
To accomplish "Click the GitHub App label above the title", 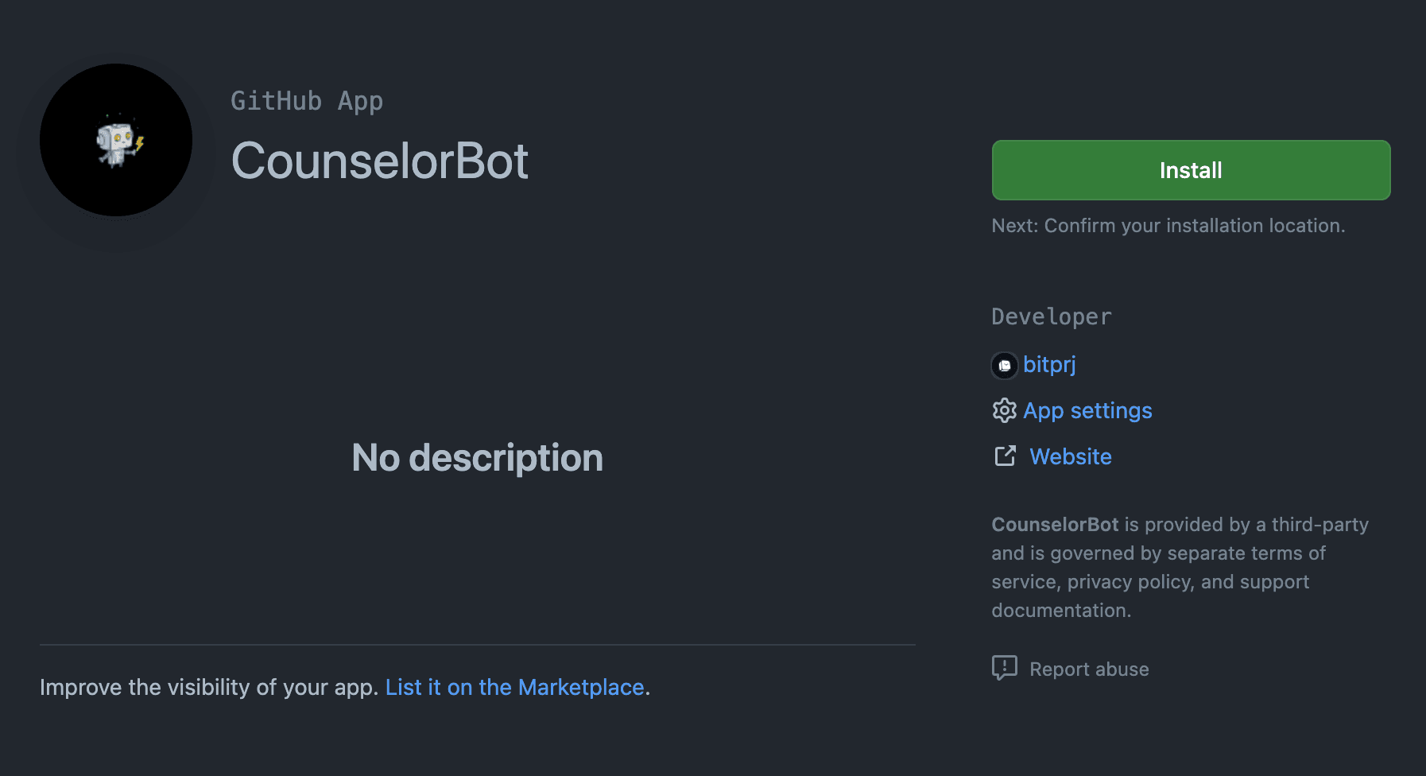I will tap(307, 101).
